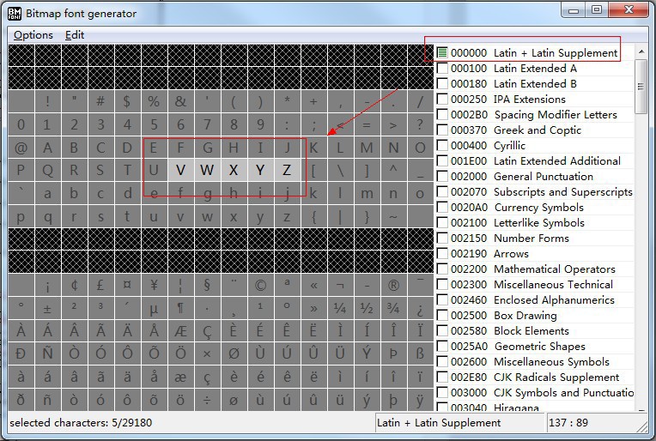
Task: Click the Mathematical Operators range label
Action: (554, 269)
